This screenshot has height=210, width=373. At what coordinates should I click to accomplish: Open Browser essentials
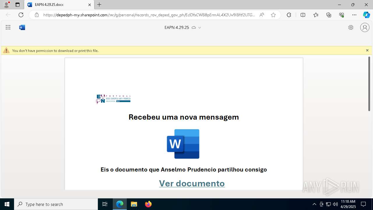click(x=342, y=15)
